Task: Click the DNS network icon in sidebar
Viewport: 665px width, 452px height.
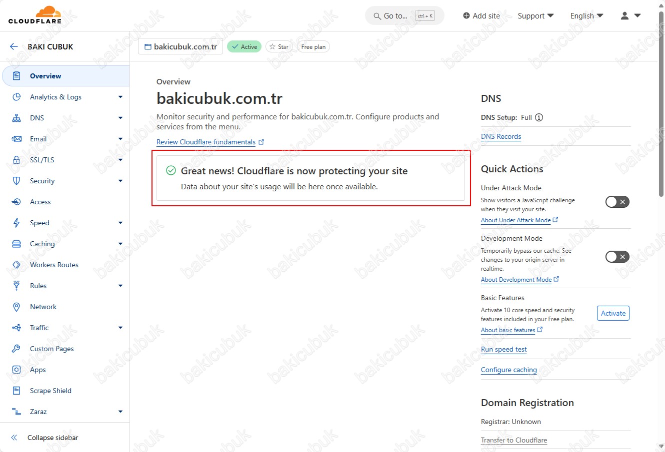Action: click(x=16, y=118)
